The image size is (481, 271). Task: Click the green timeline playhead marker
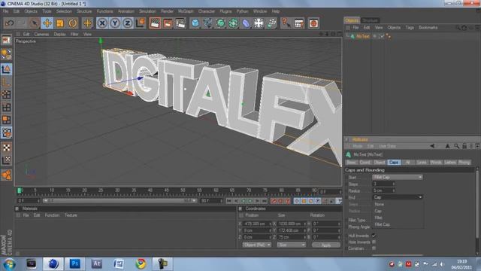tap(20, 190)
